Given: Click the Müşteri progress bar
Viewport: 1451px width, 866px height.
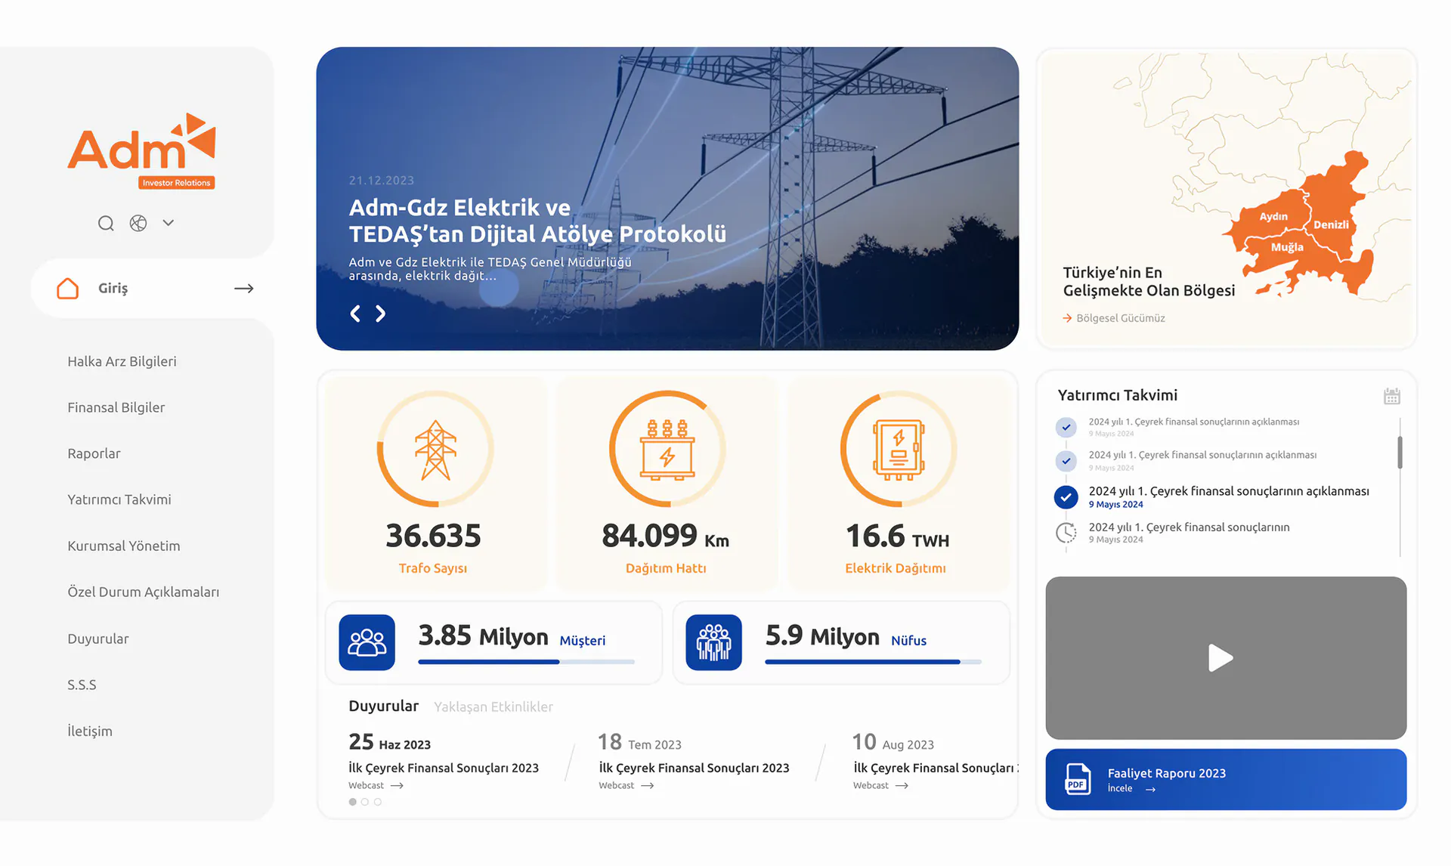Looking at the screenshot, I should coord(526,662).
